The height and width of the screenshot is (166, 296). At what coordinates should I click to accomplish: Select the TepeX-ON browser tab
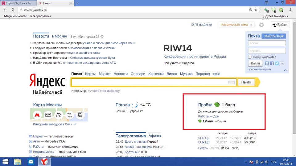(18, 3)
